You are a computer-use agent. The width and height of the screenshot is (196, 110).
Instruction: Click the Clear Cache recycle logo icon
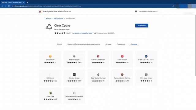point(49,27)
